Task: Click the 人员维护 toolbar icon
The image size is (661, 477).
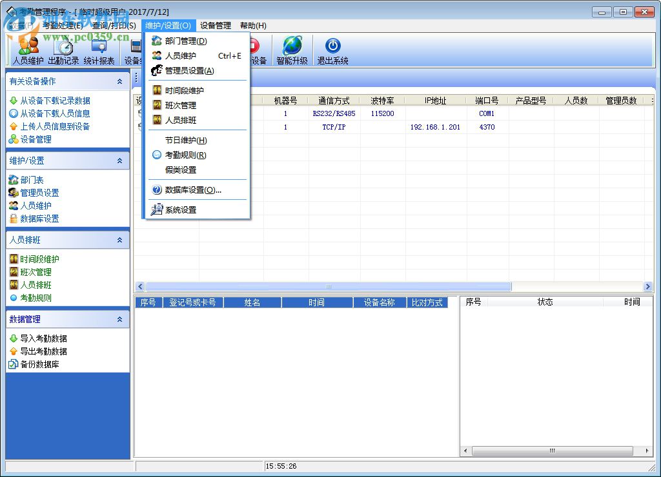Action: click(x=28, y=50)
